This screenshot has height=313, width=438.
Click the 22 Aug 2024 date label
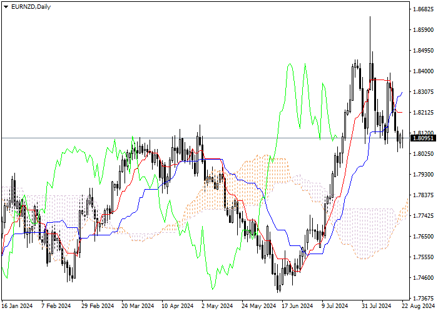419,306
